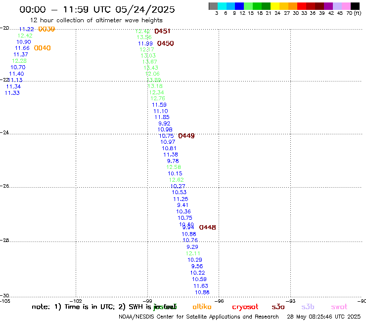Screen dimensions: 366x321
Task: Click the 11.38 wave height value
Action: (171, 155)
